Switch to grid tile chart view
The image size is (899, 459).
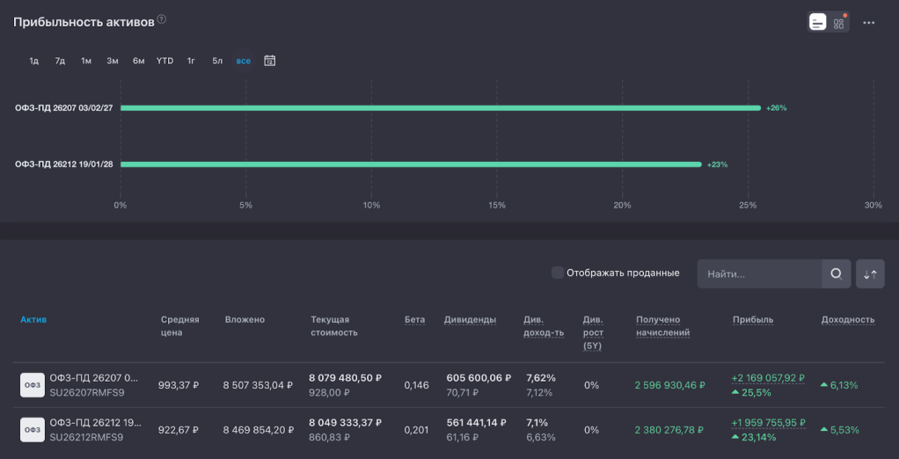(838, 23)
